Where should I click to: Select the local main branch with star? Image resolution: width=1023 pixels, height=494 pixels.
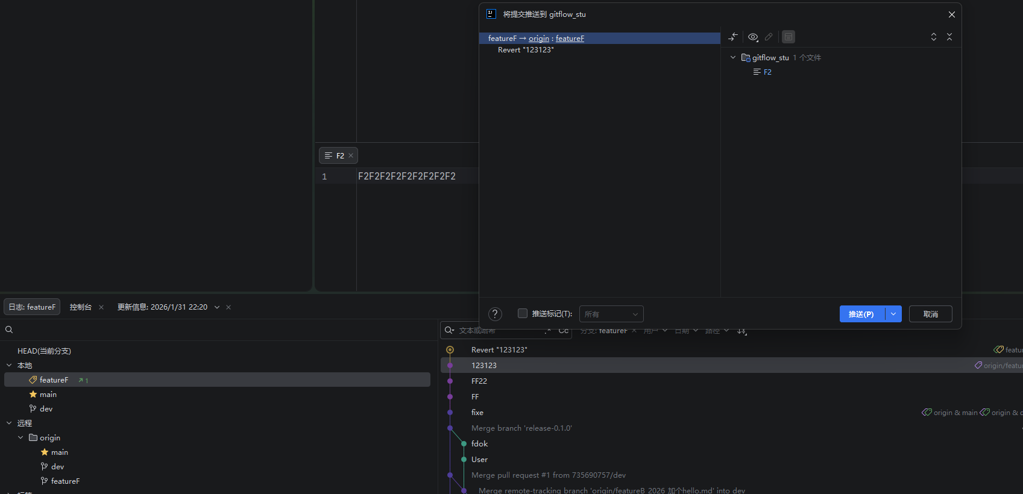coord(48,395)
